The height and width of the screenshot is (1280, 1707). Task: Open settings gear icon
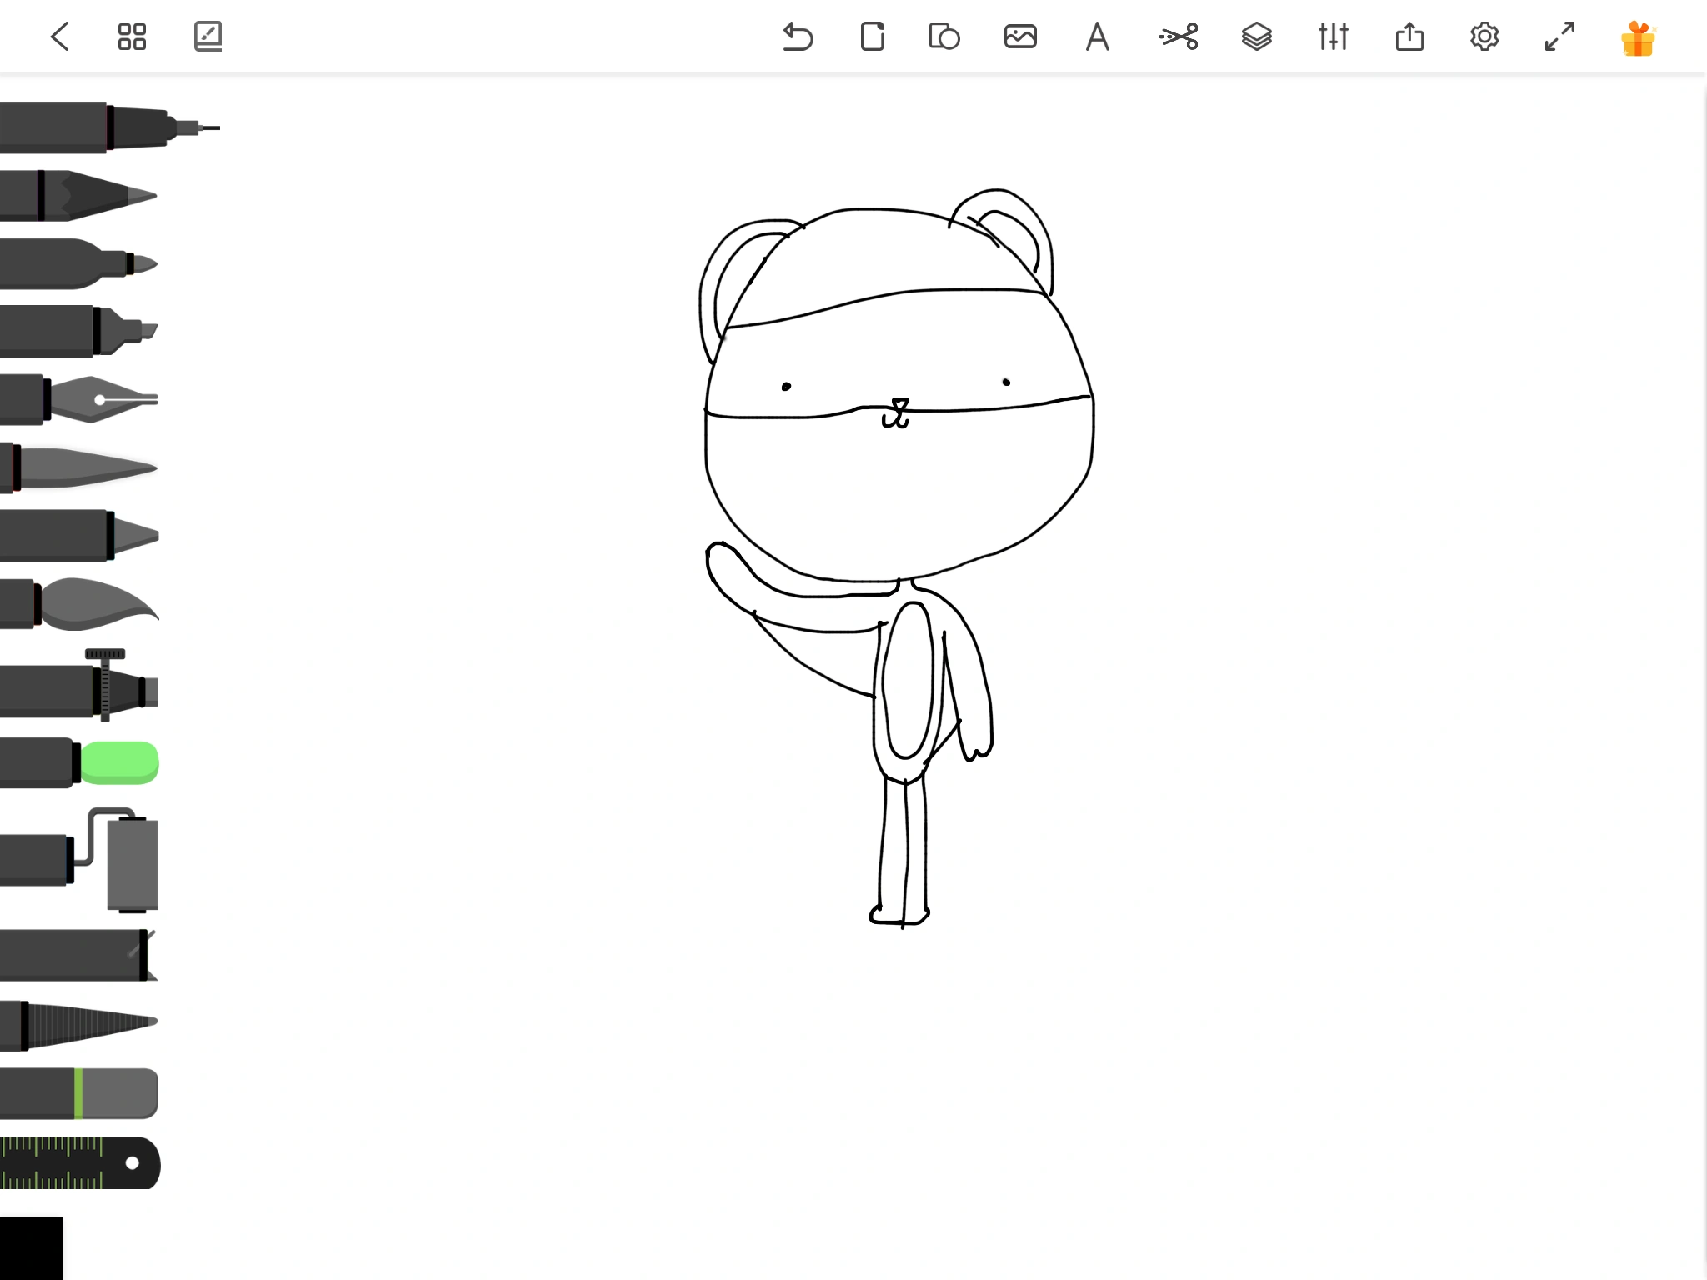coord(1484,37)
